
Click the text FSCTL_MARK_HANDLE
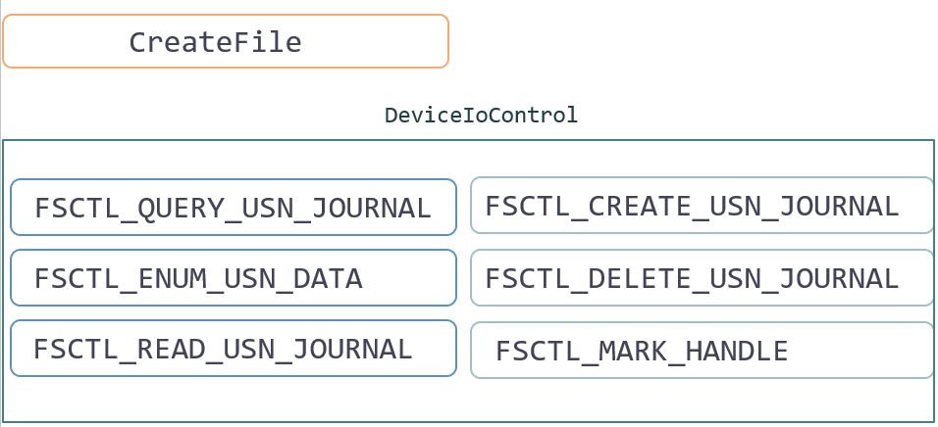642,352
